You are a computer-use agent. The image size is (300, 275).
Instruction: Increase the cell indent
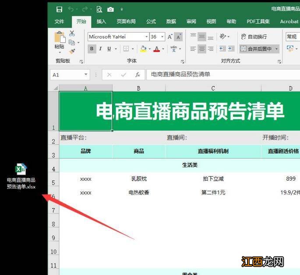coord(231,49)
